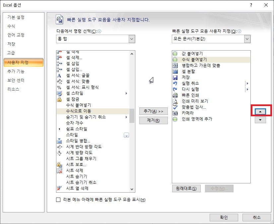Select the 사용자 지정 category

(x=24, y=62)
